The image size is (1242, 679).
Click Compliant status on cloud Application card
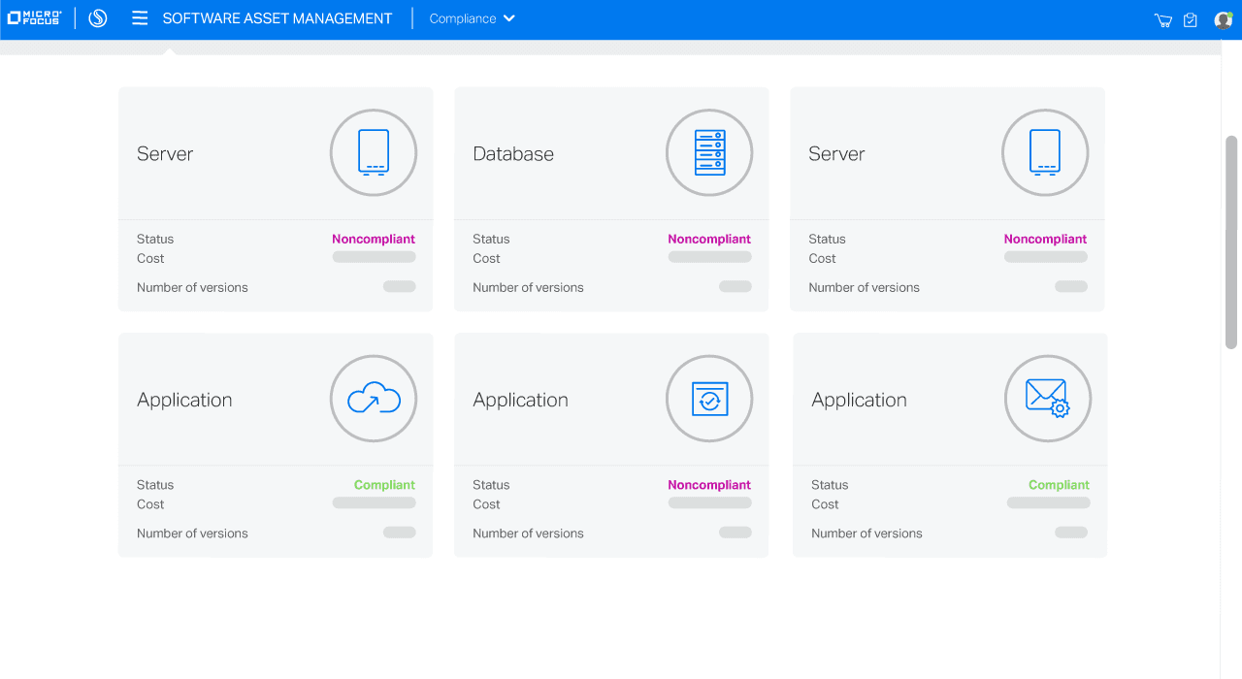click(384, 485)
